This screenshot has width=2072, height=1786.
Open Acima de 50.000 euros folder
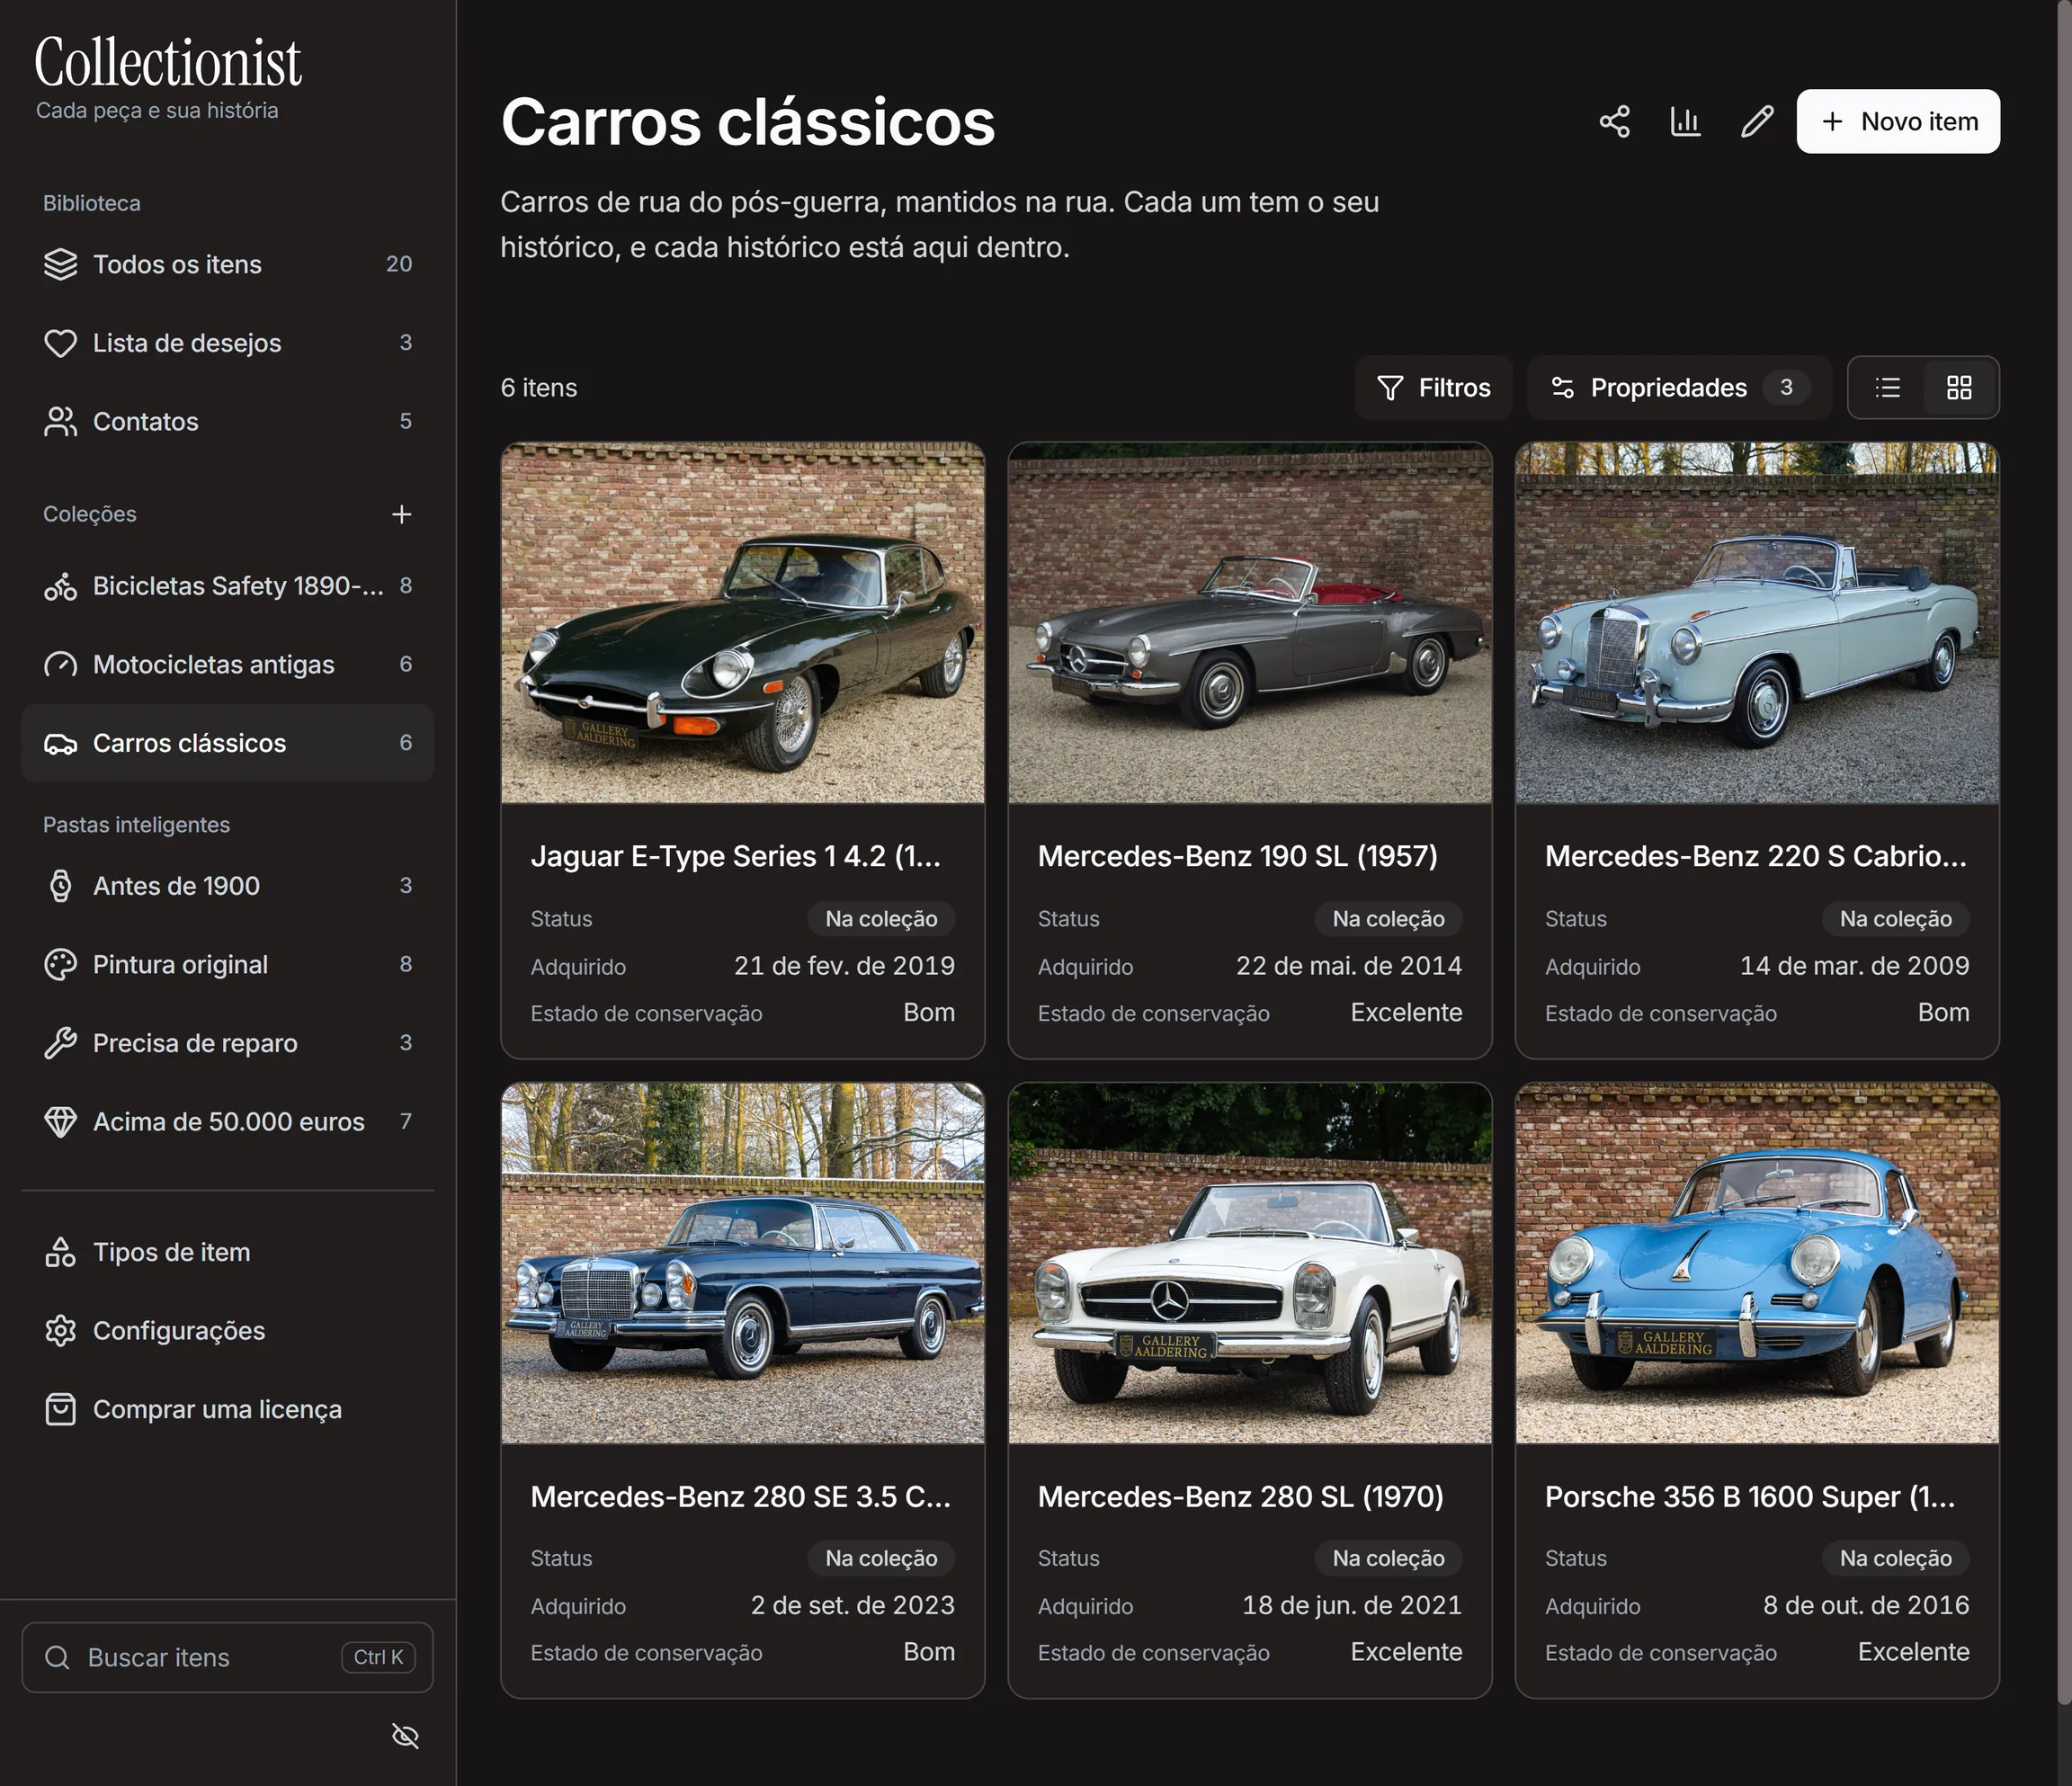228,1121
